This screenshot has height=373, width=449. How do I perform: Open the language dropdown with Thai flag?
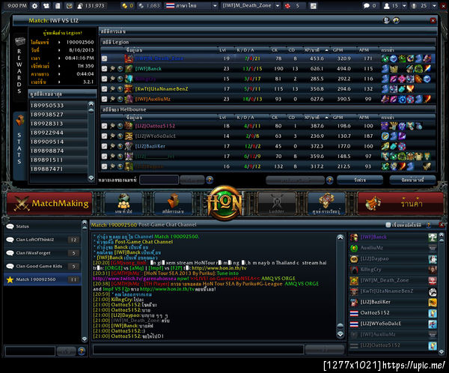pyautogui.click(x=192, y=6)
